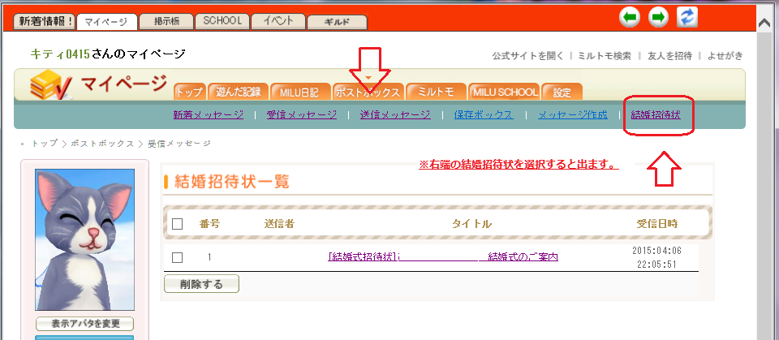Click the 番号 column header
The width and height of the screenshot is (779, 340).
(209, 224)
